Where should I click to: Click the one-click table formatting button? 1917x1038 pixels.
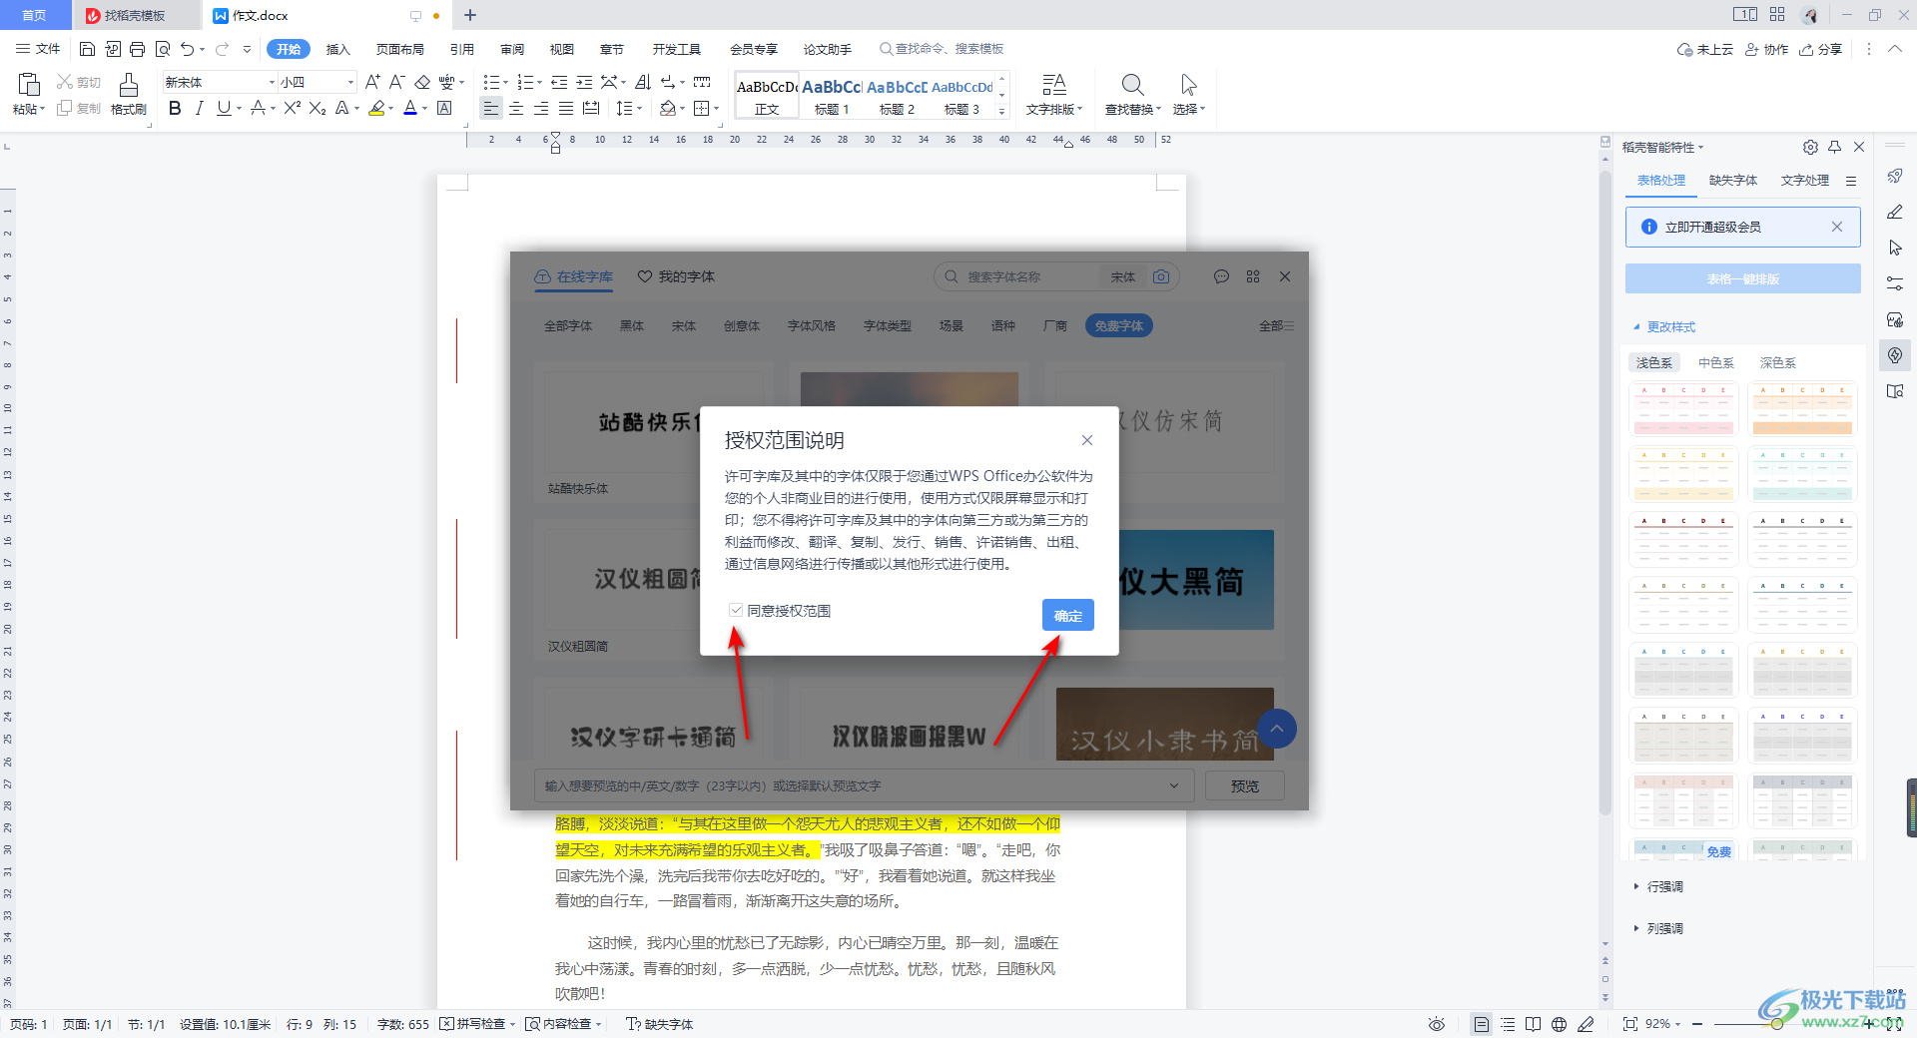coord(1742,278)
